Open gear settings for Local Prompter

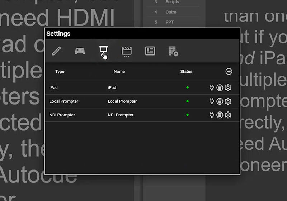[x=228, y=101]
